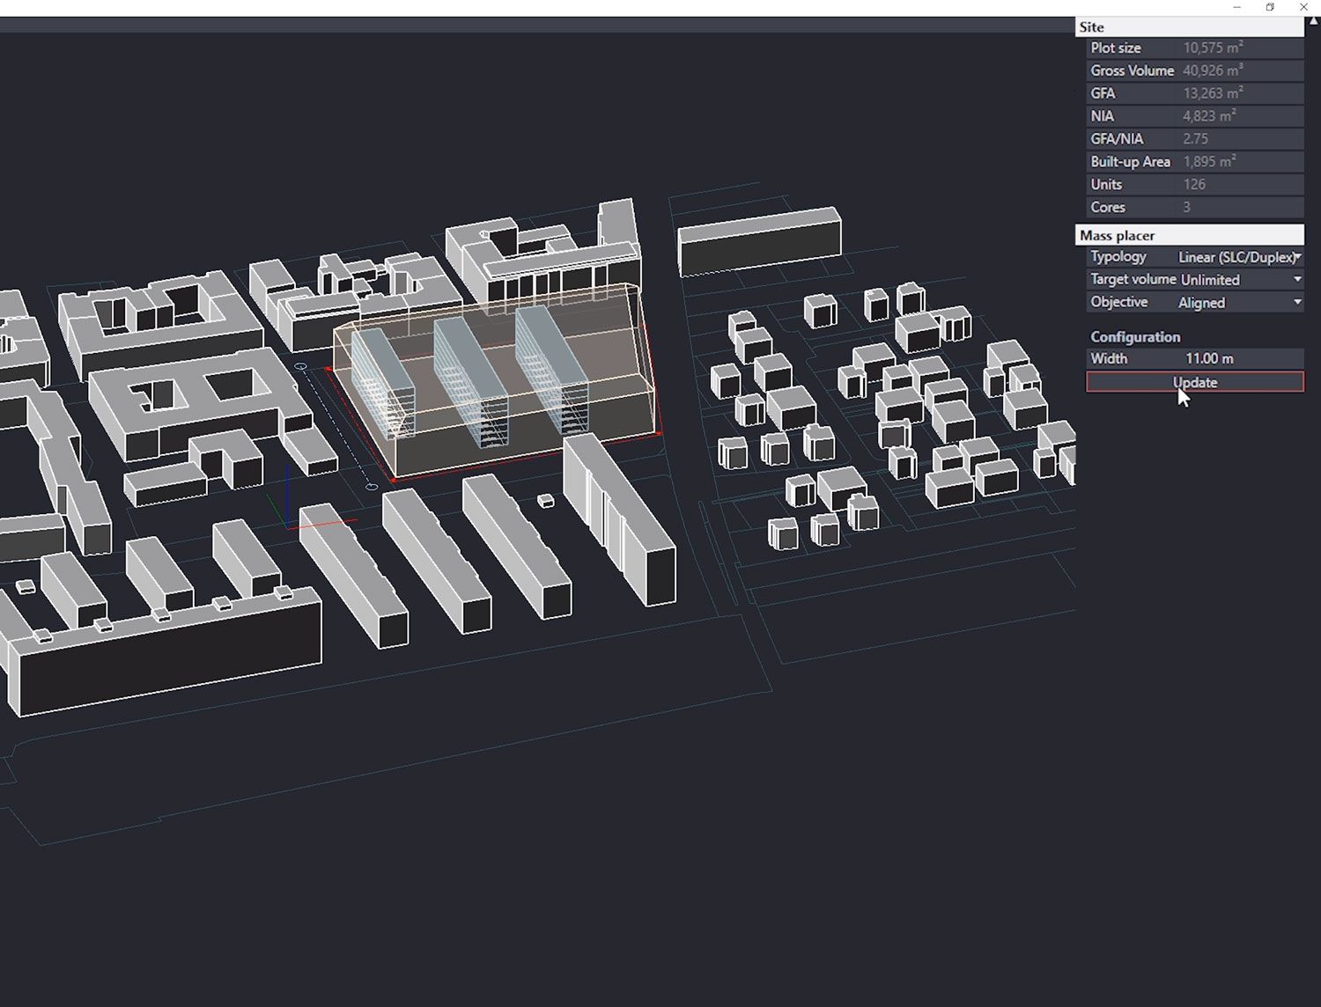Click the Plot size label
This screenshot has height=1007, width=1321.
point(1116,48)
